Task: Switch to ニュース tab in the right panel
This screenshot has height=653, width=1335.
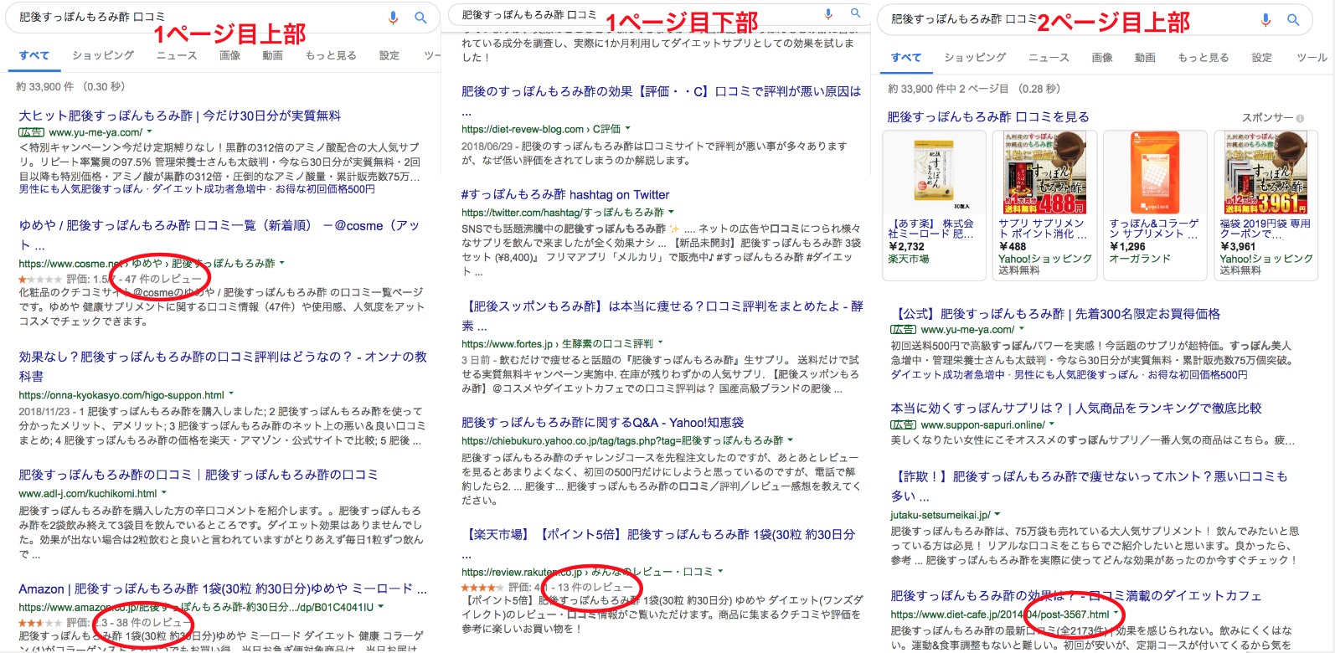Action: click(x=1049, y=58)
